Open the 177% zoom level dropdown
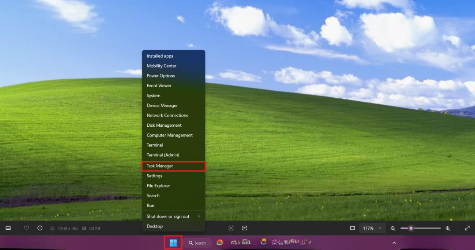The image size is (475, 250). point(373,228)
